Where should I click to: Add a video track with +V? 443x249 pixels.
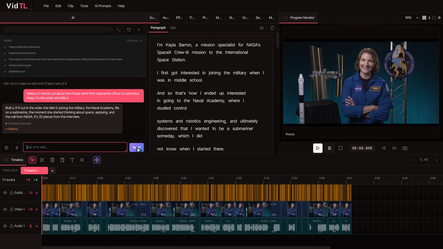click(x=28, y=180)
